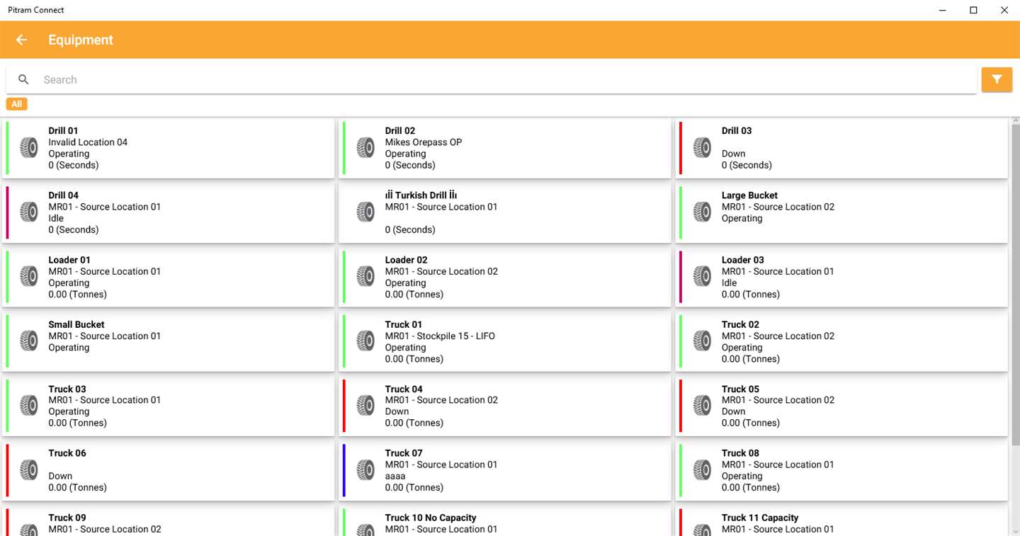Click the tire icon for Drill 02

pyautogui.click(x=365, y=147)
